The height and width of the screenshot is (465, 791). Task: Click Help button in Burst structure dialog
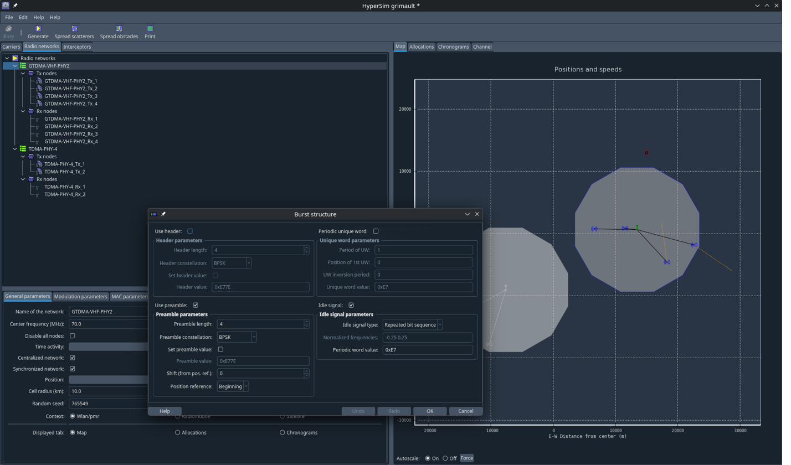(x=165, y=411)
